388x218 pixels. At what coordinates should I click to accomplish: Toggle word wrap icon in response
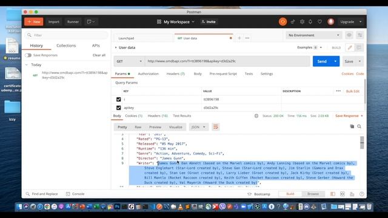click(x=216, y=127)
